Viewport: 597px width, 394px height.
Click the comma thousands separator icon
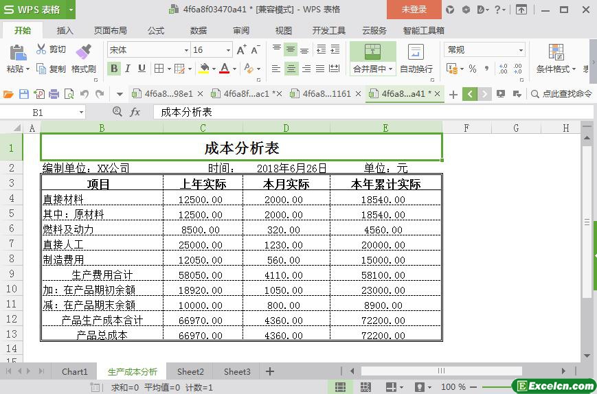coord(486,69)
